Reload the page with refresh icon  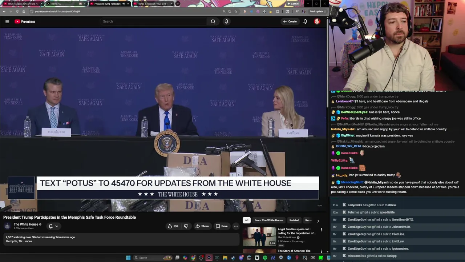tap(17, 11)
